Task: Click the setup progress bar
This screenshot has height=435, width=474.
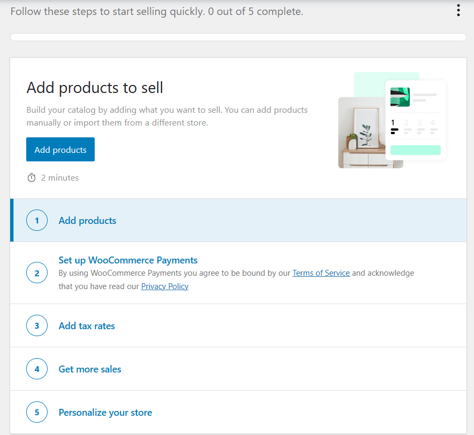Action: tap(238, 37)
